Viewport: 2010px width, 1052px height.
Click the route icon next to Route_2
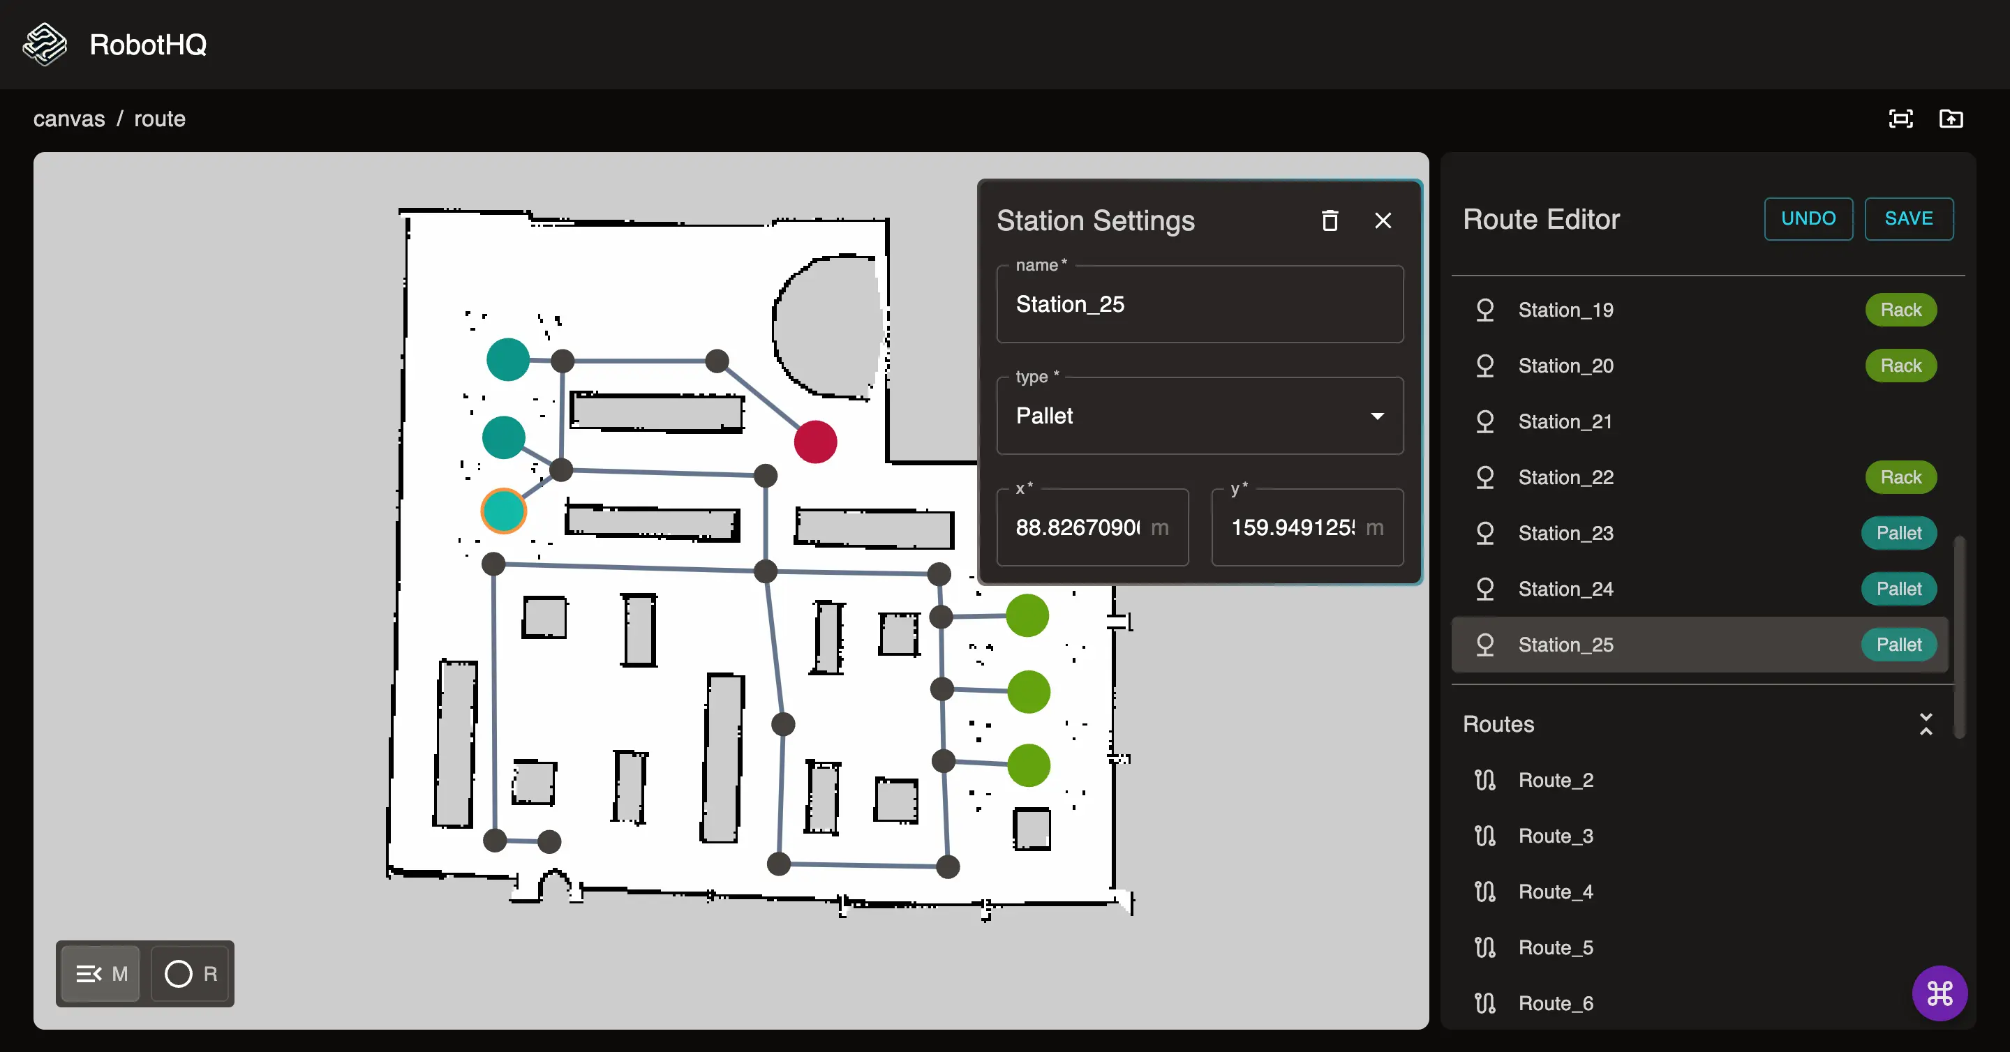click(1486, 779)
